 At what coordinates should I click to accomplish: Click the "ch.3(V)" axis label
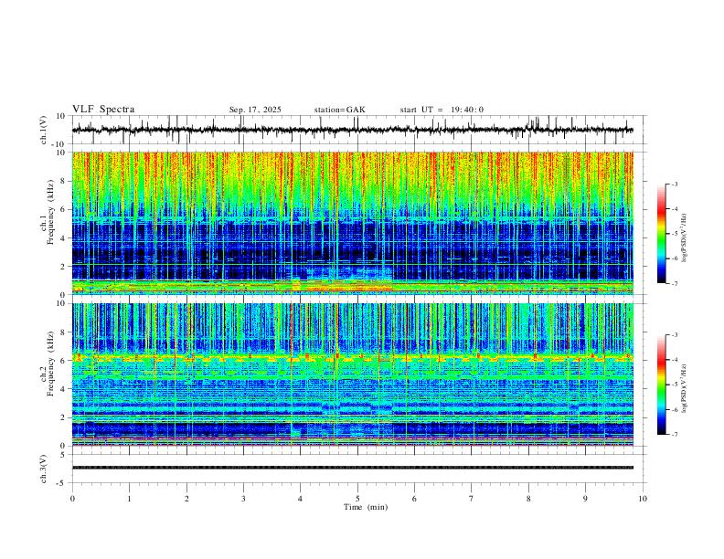44,469
